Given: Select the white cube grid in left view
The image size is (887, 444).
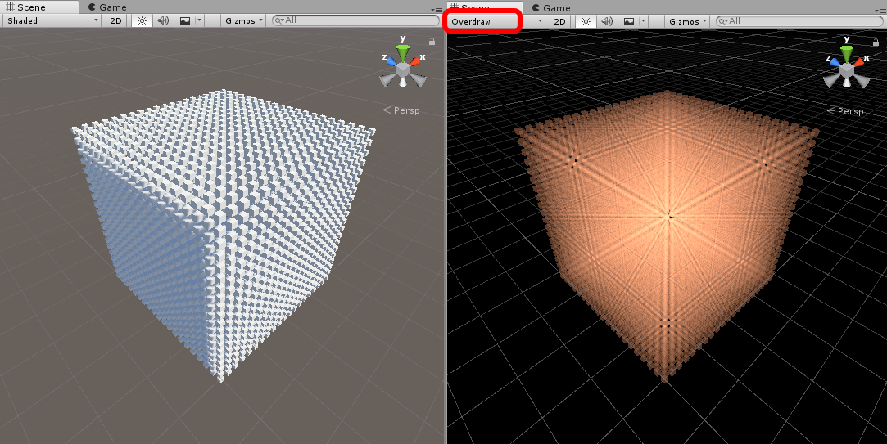Looking at the screenshot, I should tap(224, 235).
